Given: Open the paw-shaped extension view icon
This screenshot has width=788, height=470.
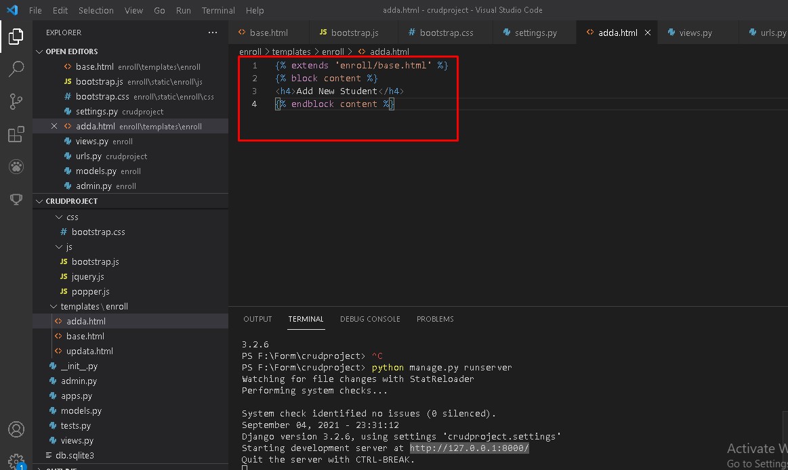Looking at the screenshot, I should pos(16,167).
